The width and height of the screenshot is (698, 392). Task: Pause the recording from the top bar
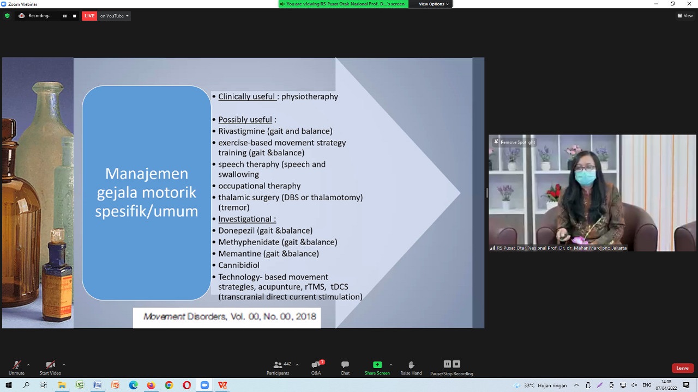click(64, 16)
